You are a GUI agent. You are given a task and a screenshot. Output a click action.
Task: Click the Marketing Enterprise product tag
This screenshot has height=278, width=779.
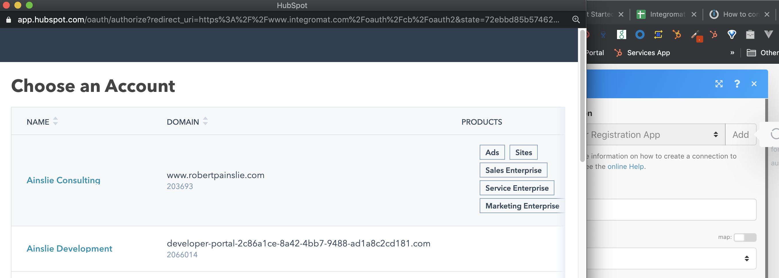tap(522, 206)
